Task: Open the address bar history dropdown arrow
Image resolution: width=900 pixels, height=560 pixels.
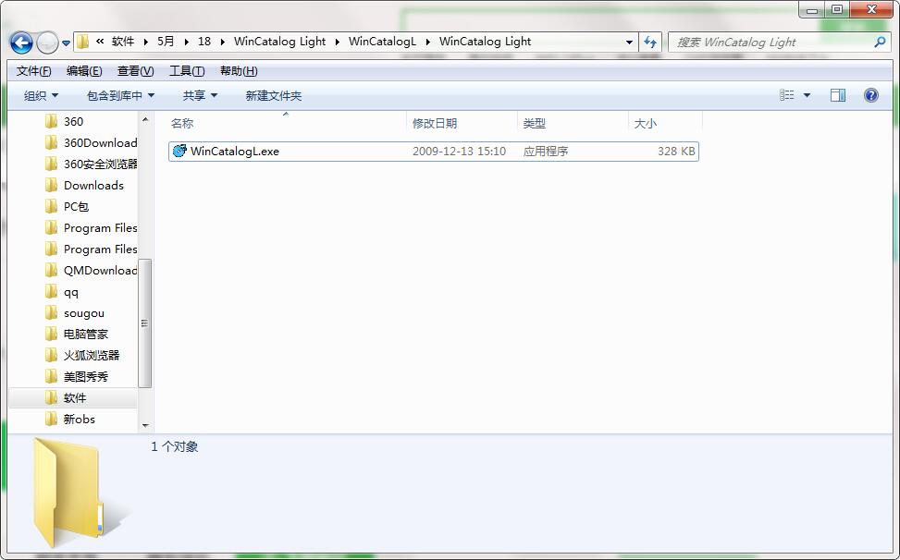Action: click(x=629, y=42)
